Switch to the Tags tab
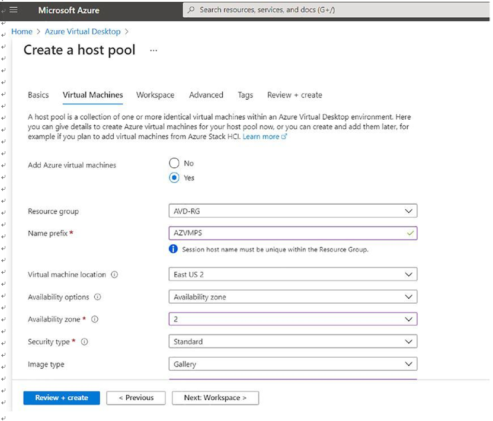 [245, 95]
